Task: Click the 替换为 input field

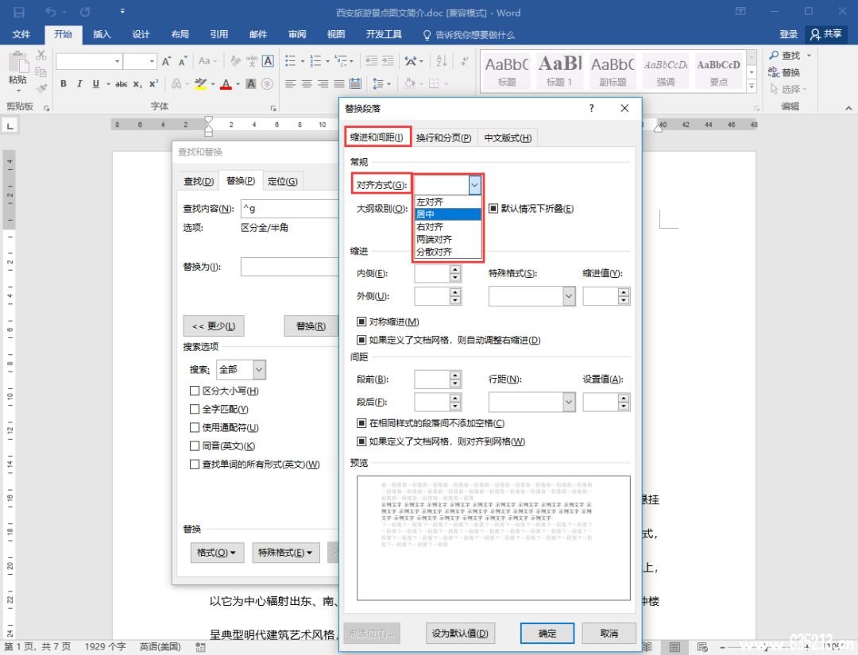Action: (x=290, y=267)
